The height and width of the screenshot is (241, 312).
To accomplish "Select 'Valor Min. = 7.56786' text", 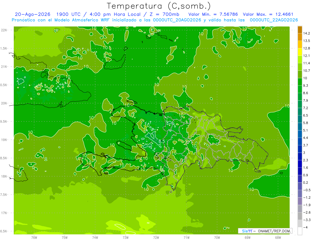I will (213, 14).
